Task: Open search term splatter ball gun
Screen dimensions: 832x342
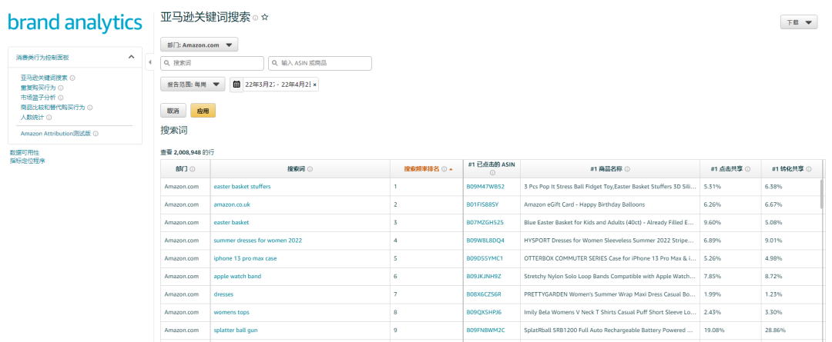Action: point(236,330)
